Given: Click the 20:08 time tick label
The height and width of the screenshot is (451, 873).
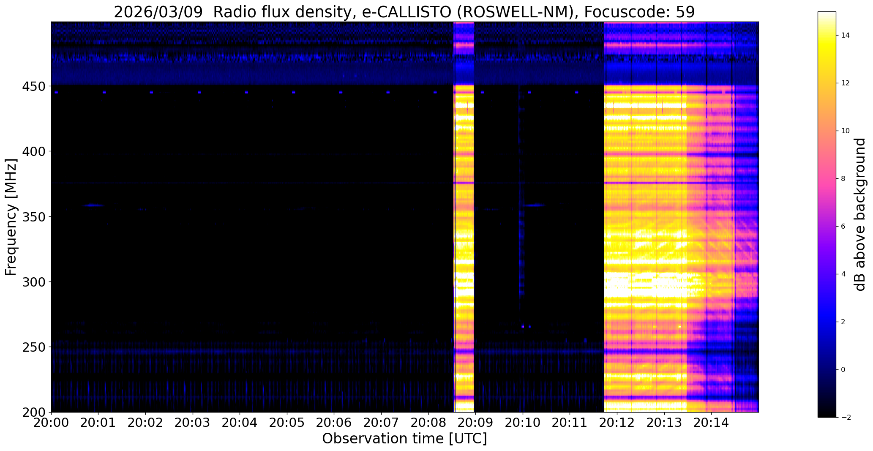Looking at the screenshot, I should tap(428, 422).
